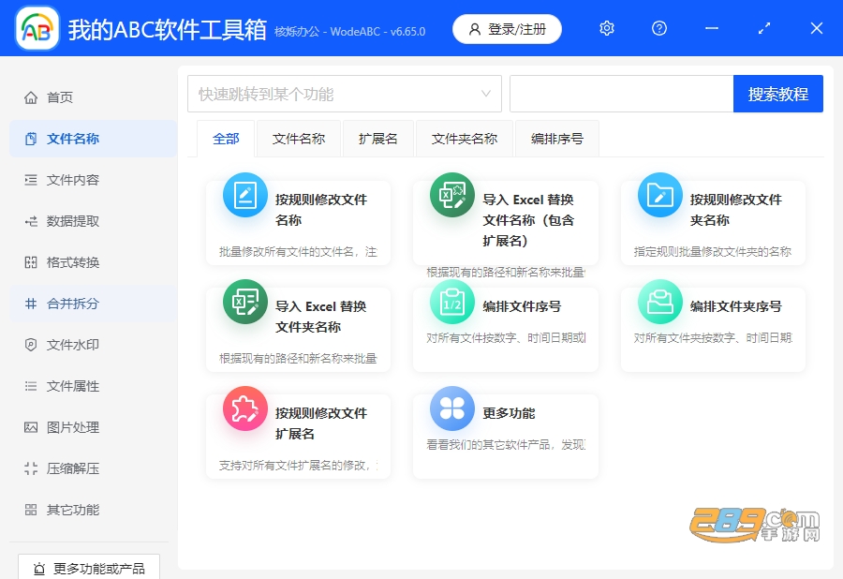Switch to the 扩展名 tab

click(x=378, y=139)
